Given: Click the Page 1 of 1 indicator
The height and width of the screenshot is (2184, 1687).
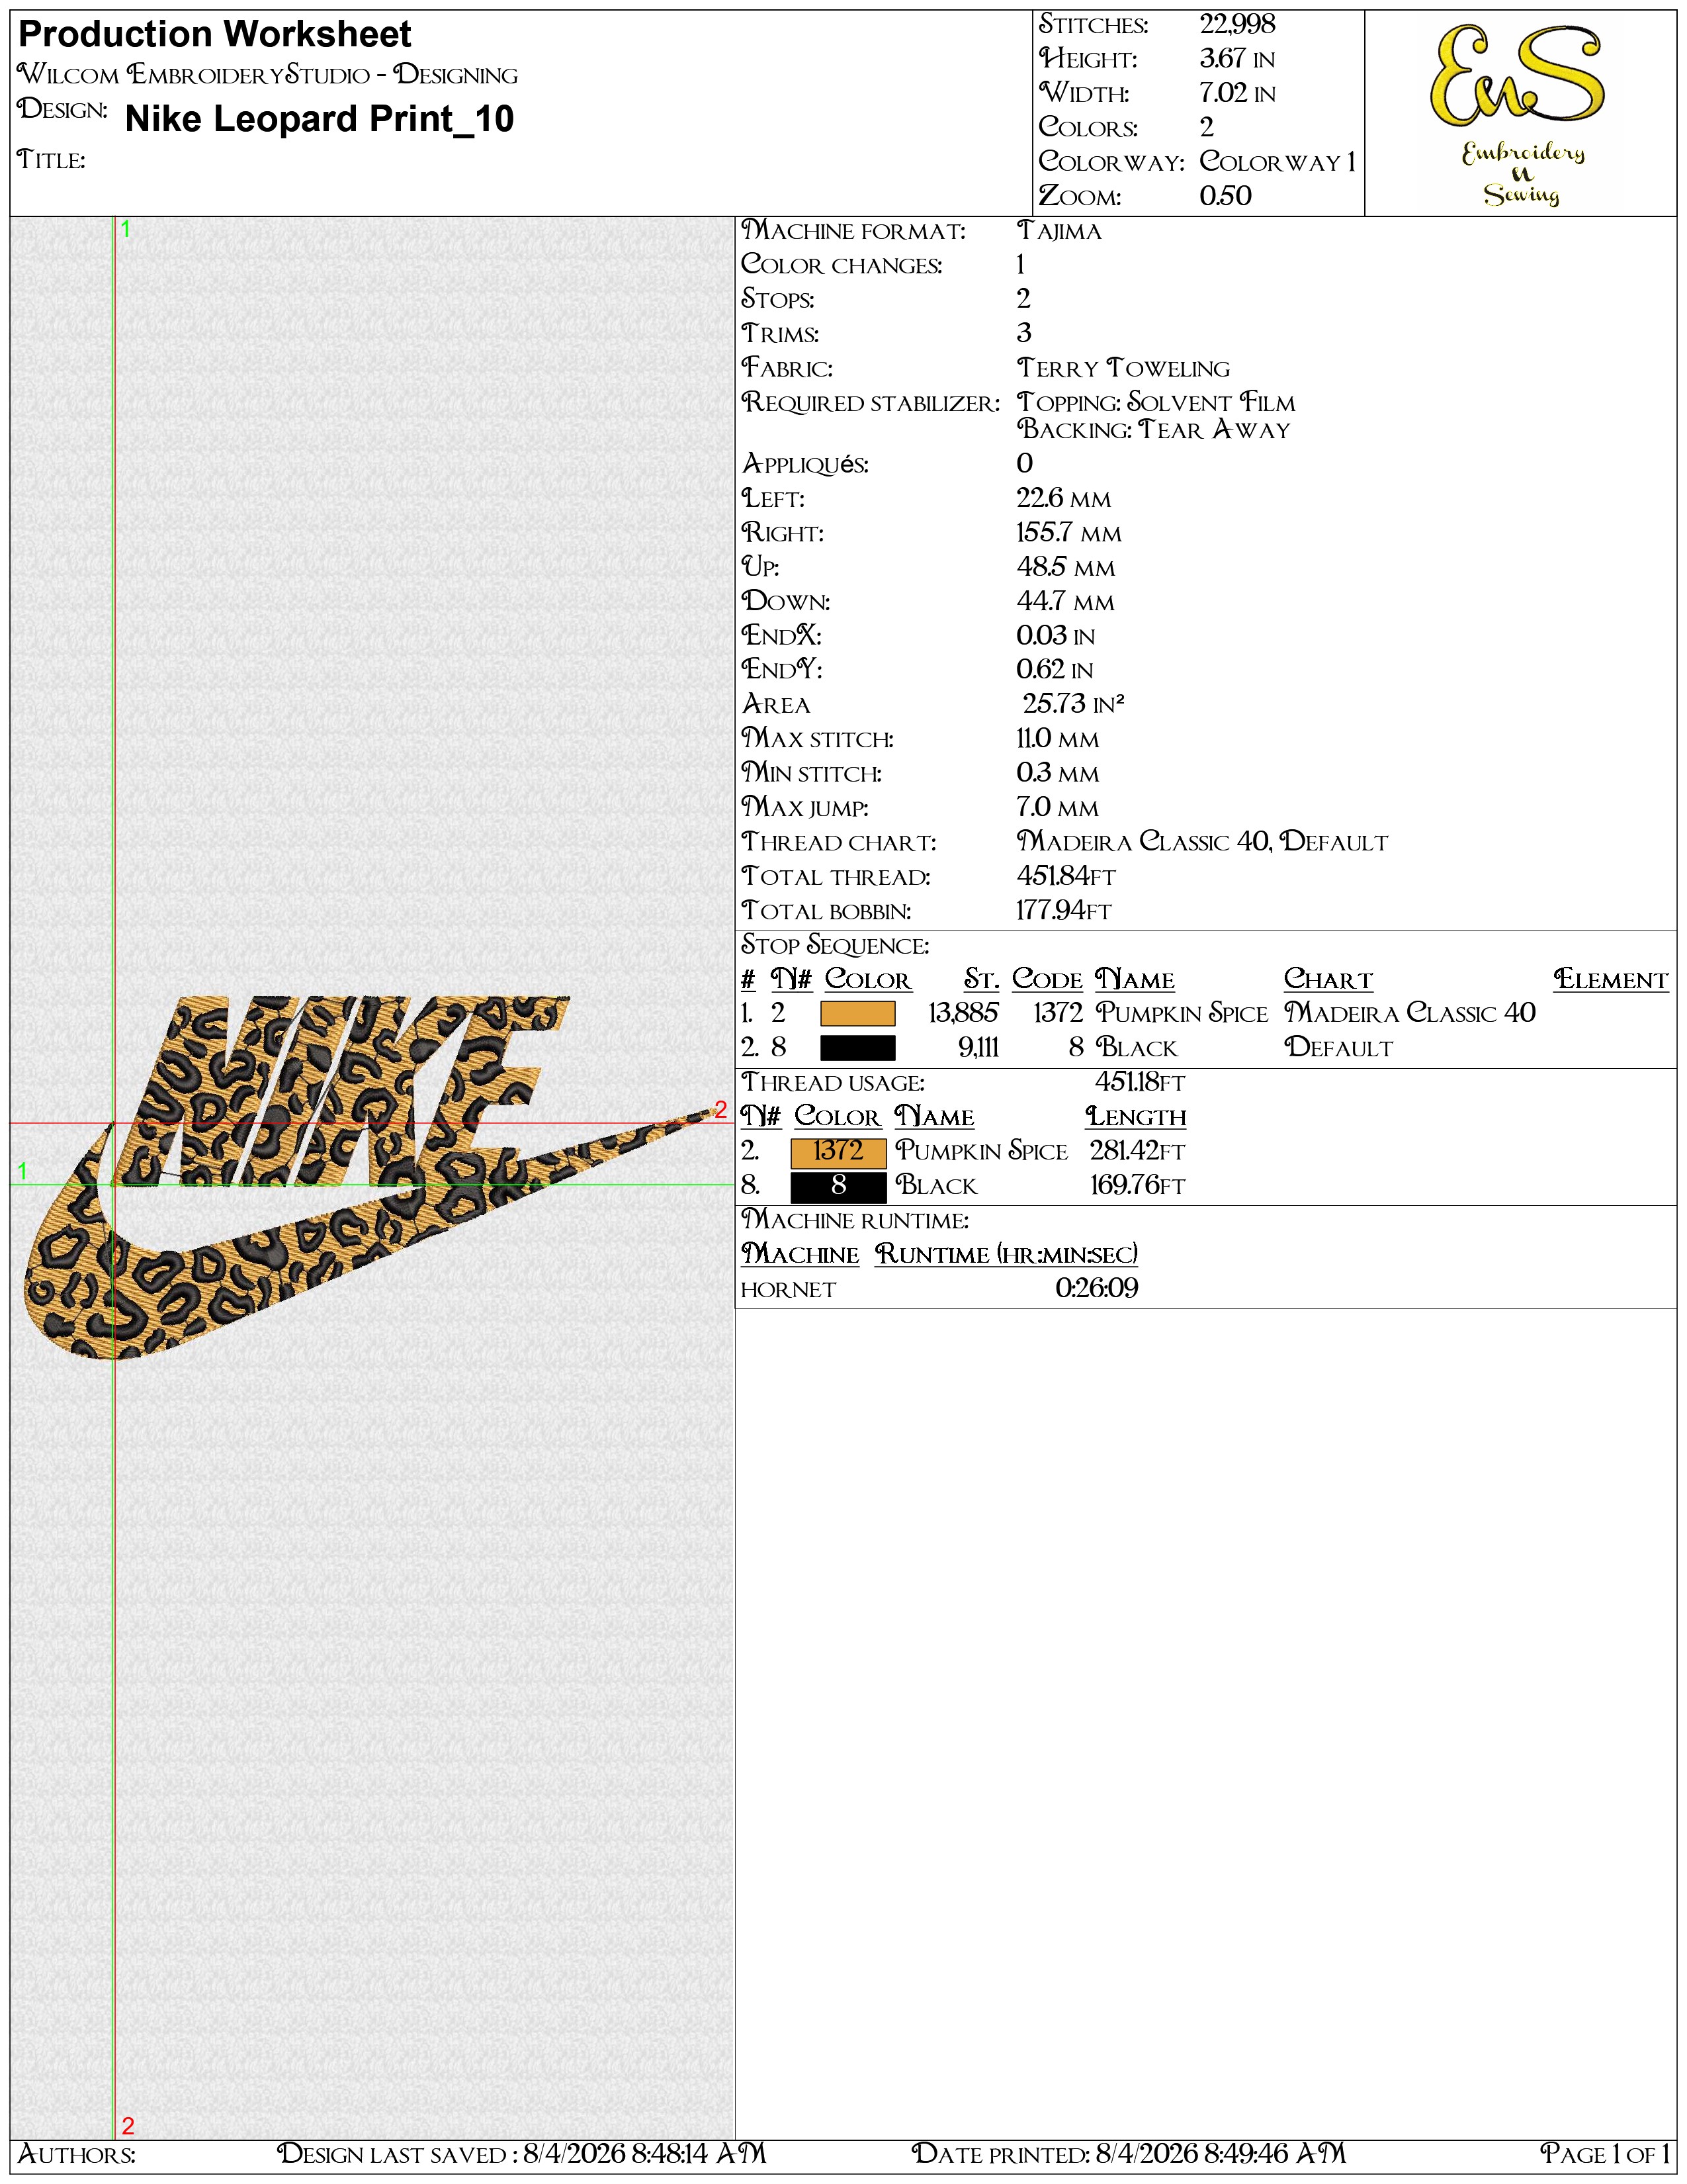Looking at the screenshot, I should point(1605,2154).
